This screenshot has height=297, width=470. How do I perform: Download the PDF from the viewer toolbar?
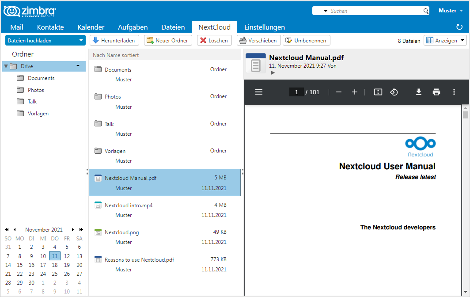(419, 92)
